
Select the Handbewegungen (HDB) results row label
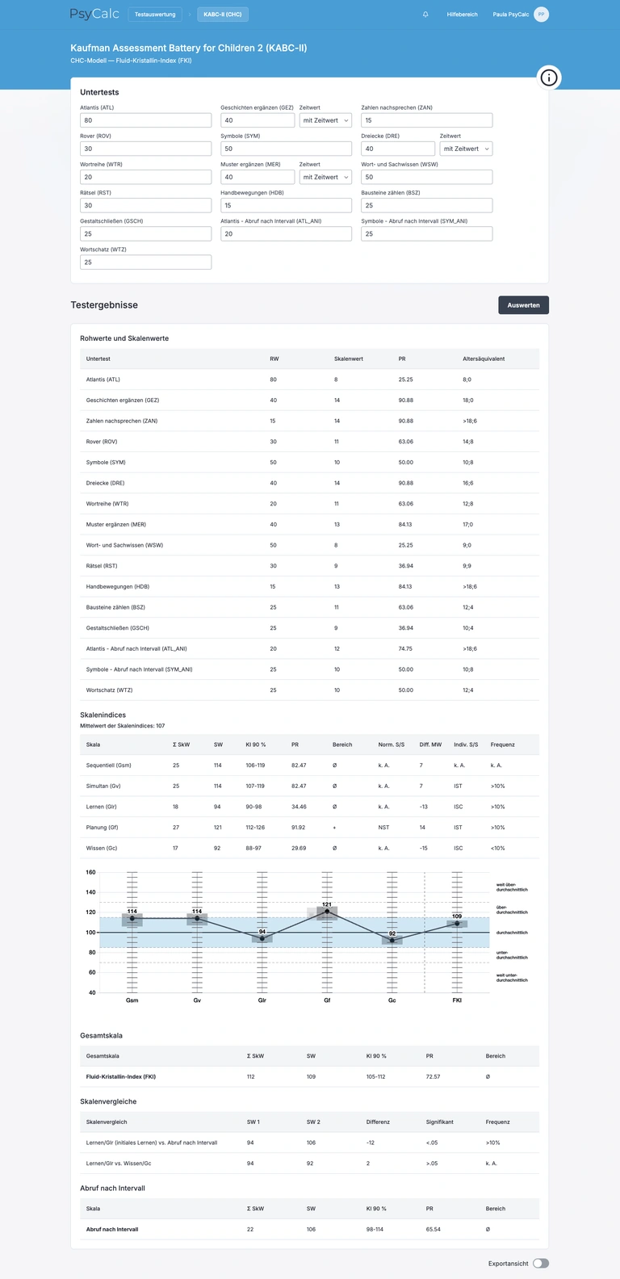point(118,586)
